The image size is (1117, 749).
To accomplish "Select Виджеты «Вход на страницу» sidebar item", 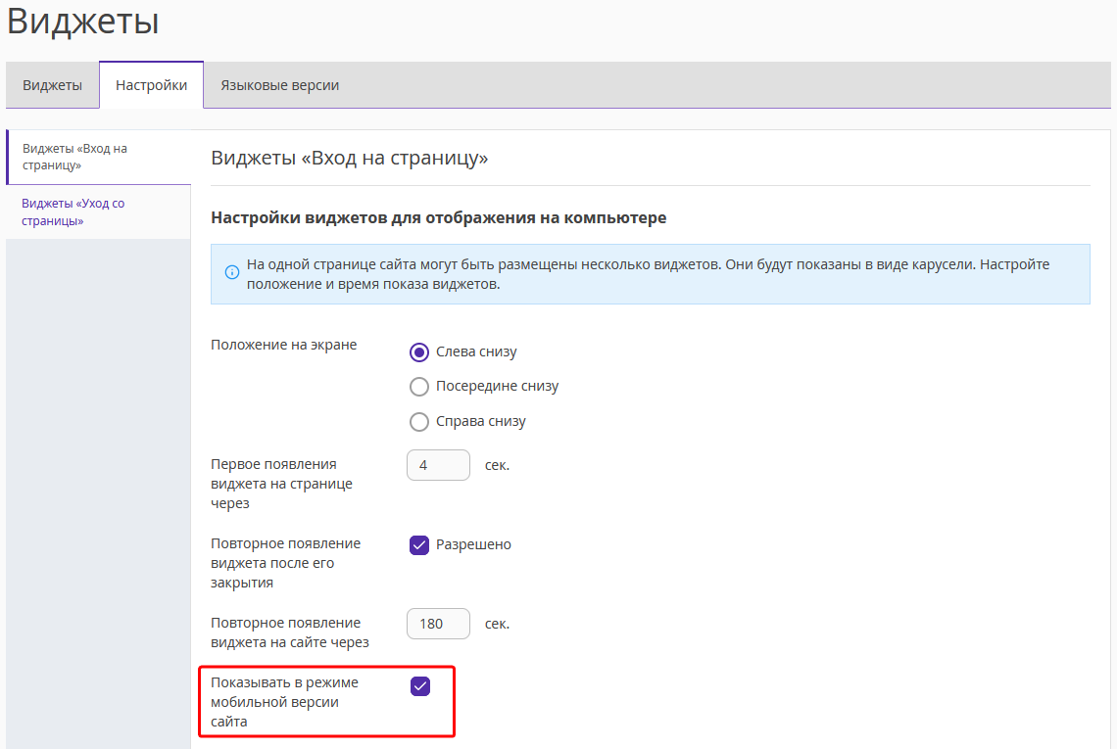I will point(98,157).
